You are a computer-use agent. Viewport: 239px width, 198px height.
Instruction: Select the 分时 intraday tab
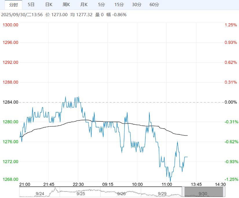(13, 5)
